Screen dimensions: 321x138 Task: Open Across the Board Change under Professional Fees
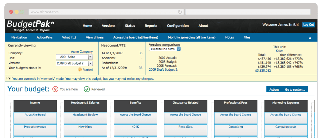point(236,118)
